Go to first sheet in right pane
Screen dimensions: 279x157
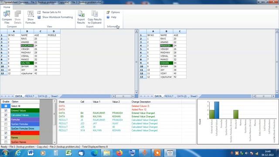coord(141,96)
